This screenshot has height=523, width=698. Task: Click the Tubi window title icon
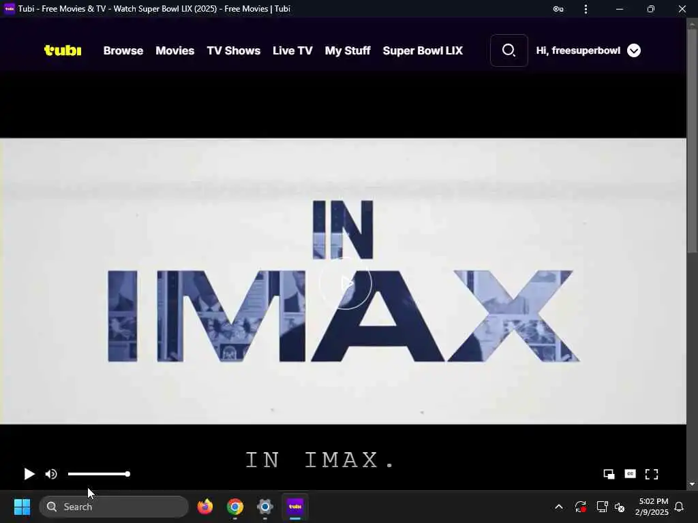[x=9, y=8]
